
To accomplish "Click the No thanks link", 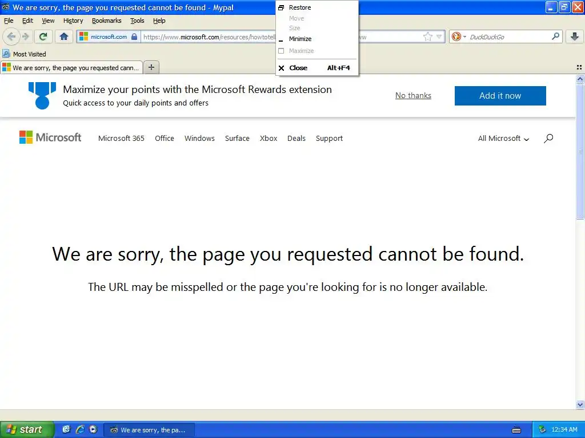I will point(413,96).
